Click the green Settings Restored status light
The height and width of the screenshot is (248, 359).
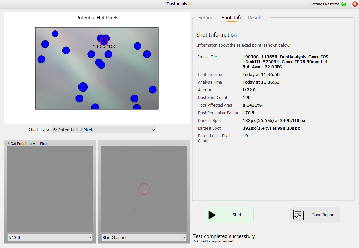344,4
